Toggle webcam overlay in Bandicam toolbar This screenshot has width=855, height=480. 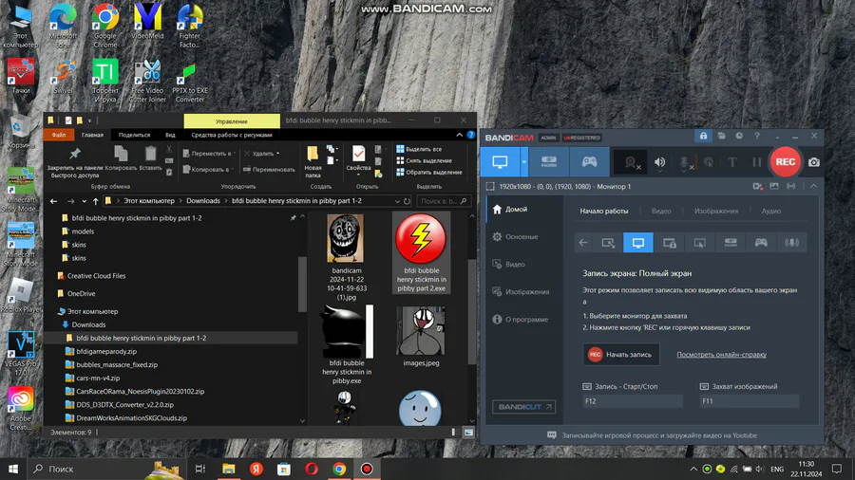pos(631,162)
